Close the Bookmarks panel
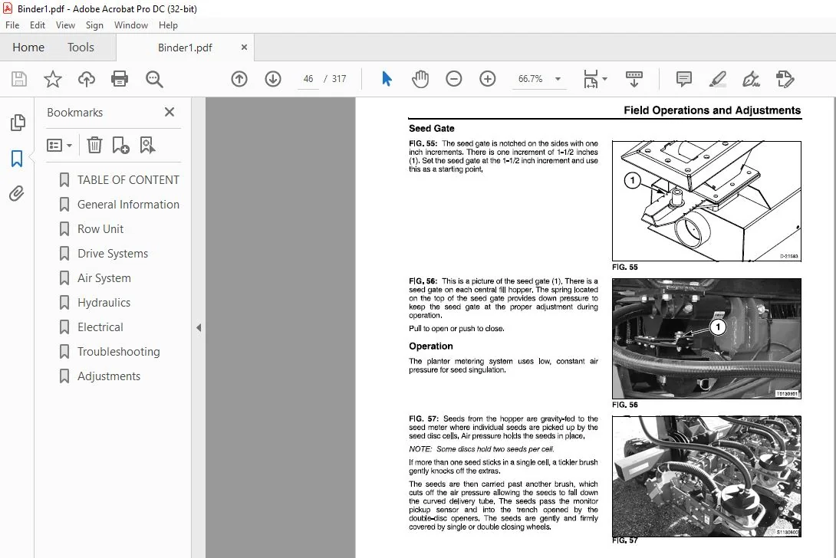Screen dimensions: 836x558 click(x=170, y=112)
